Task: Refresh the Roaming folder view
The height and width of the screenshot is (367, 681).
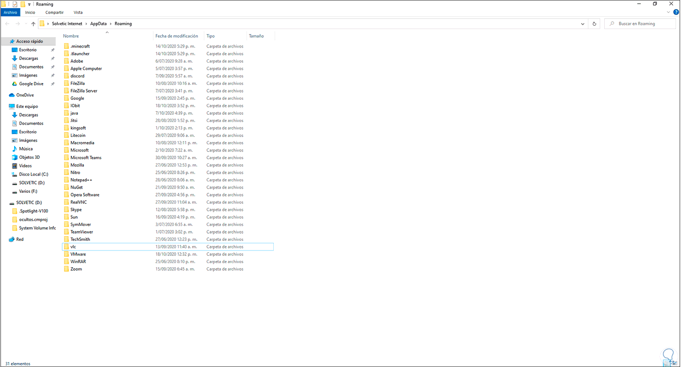Action: pyautogui.click(x=594, y=24)
